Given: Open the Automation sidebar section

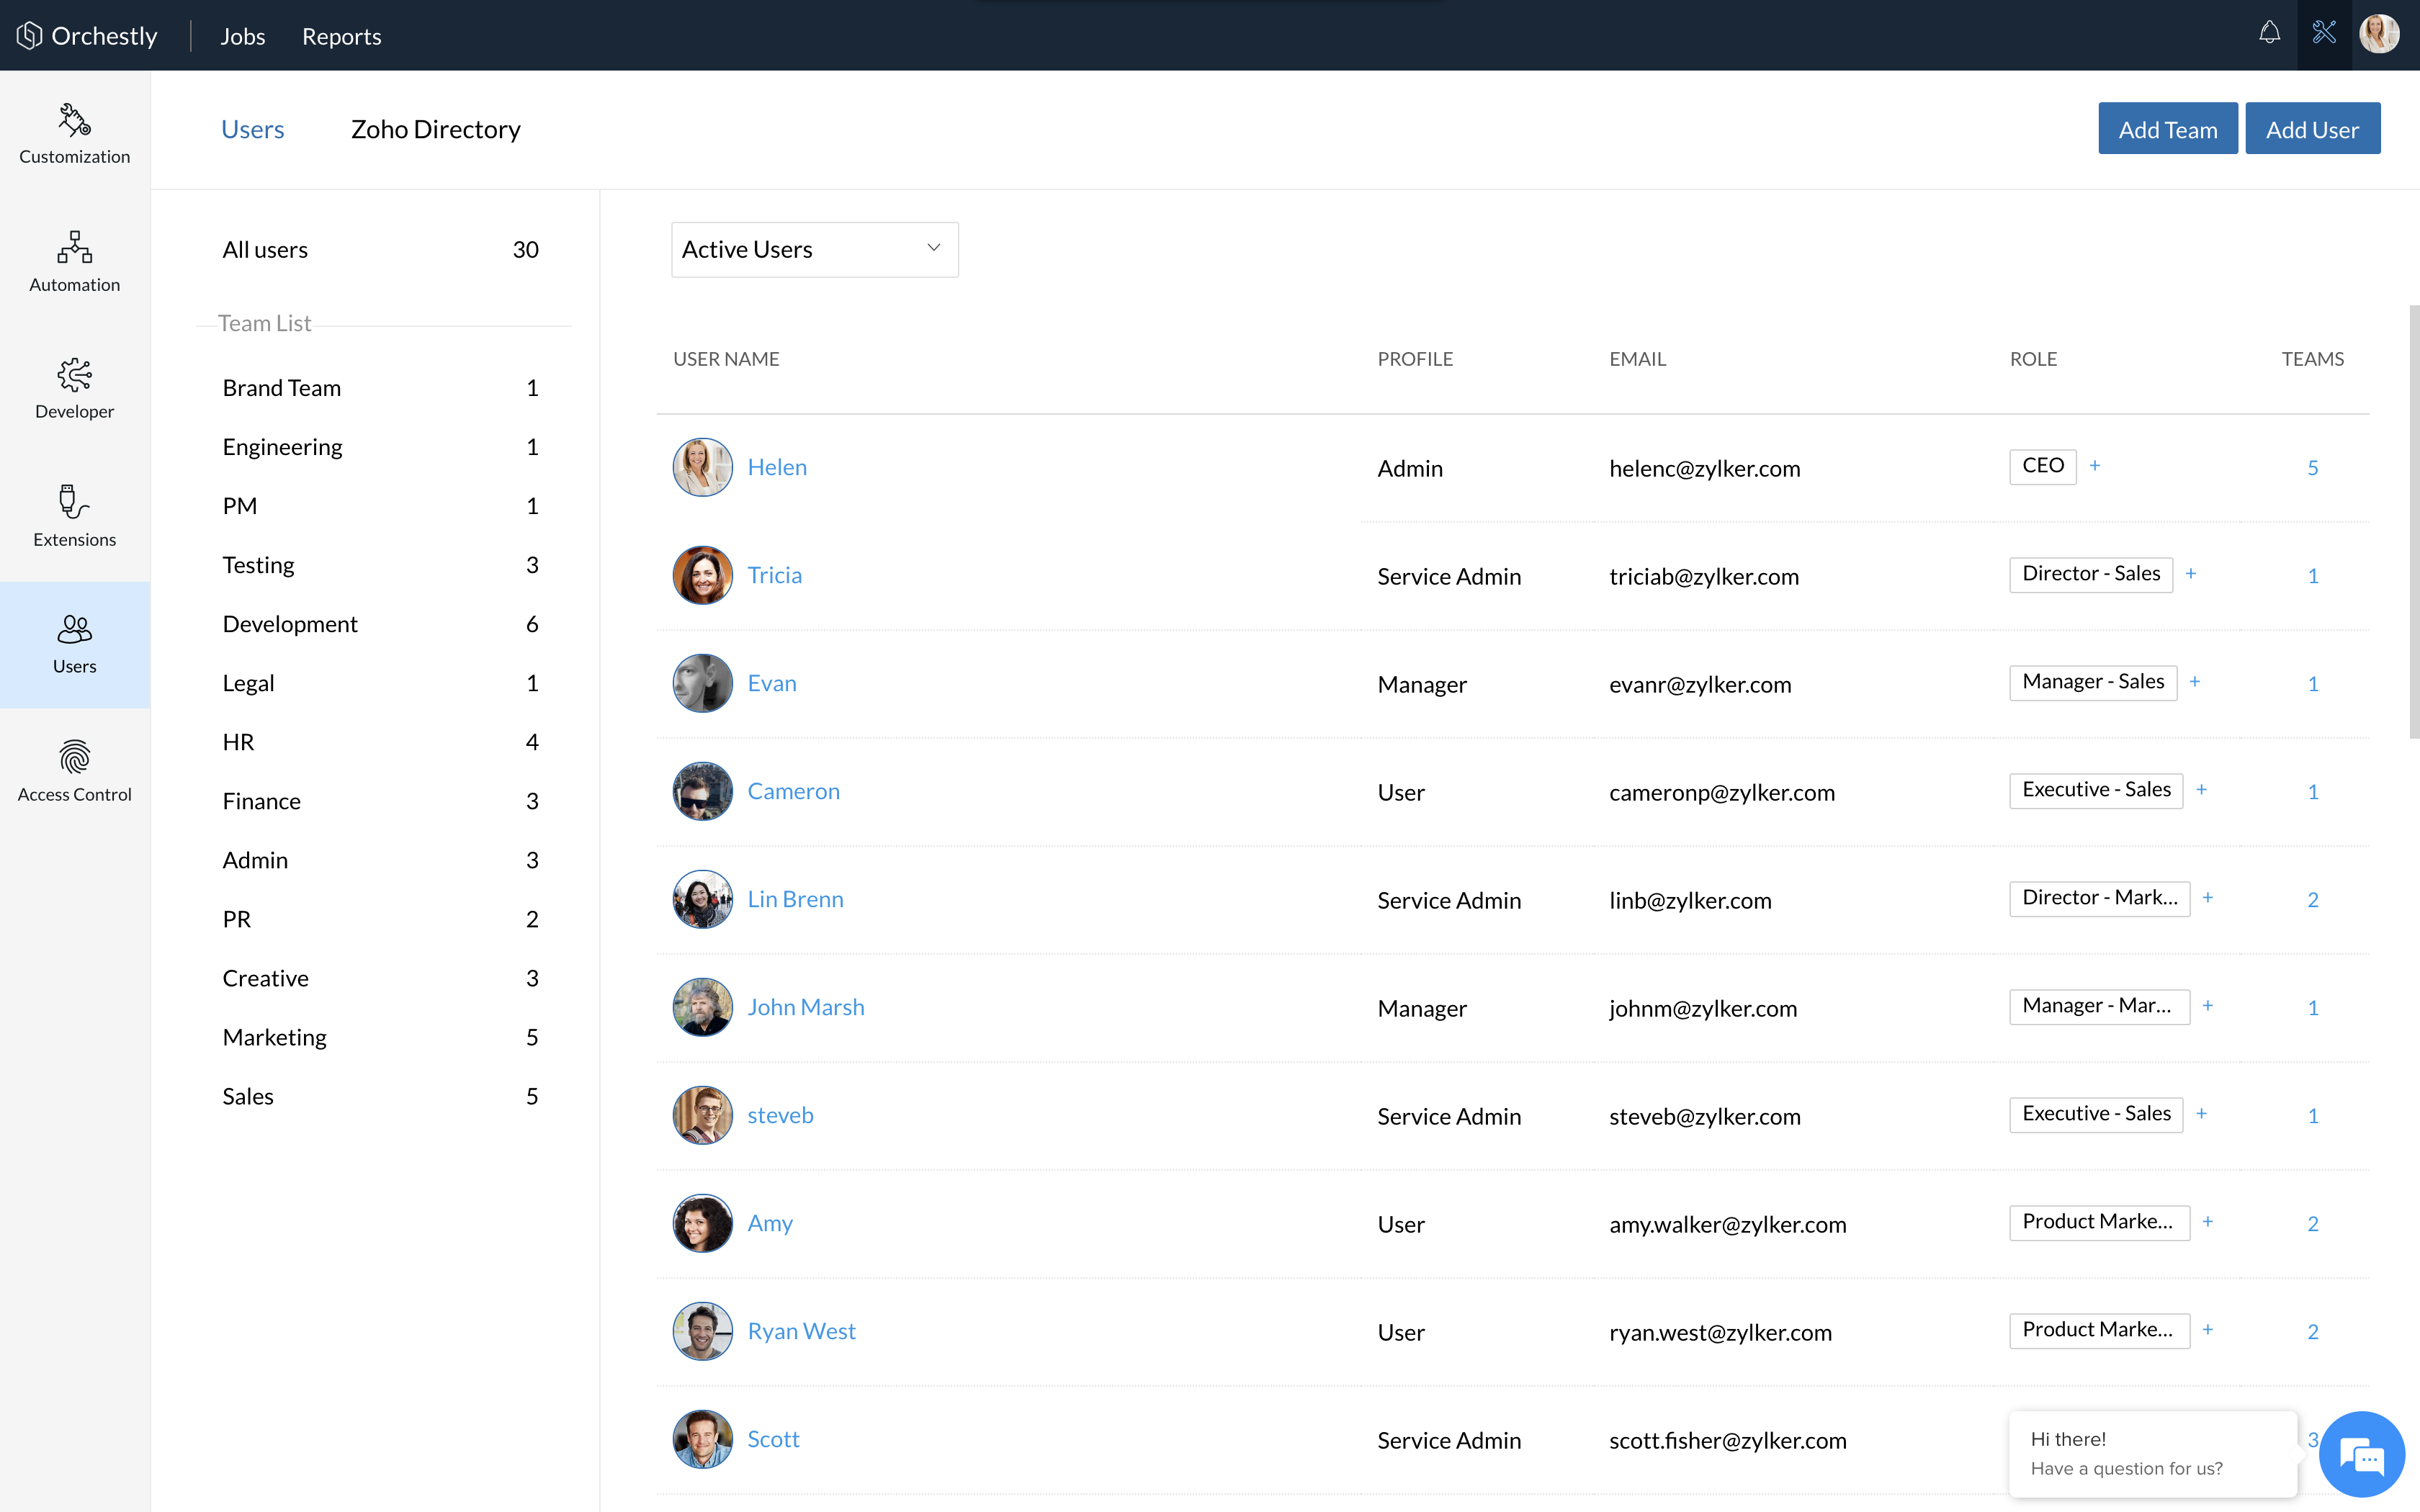Looking at the screenshot, I should pyautogui.click(x=74, y=261).
